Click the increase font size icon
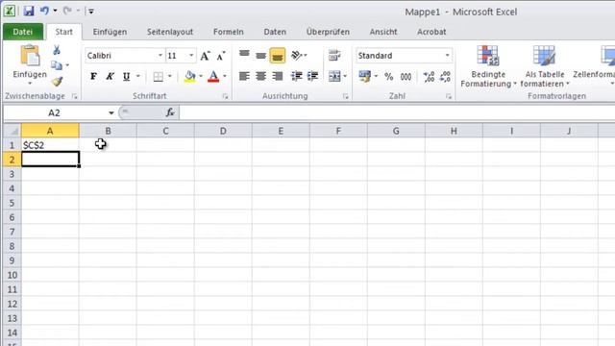This screenshot has width=615, height=346. [x=205, y=56]
